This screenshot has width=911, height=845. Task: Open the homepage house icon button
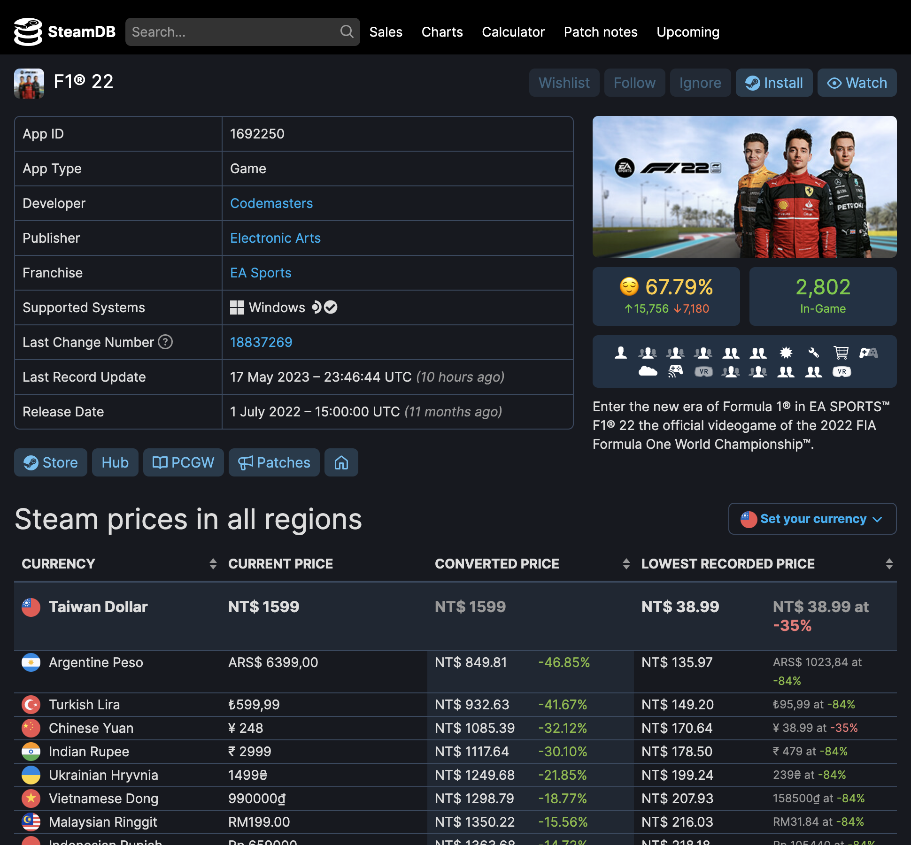tap(341, 462)
